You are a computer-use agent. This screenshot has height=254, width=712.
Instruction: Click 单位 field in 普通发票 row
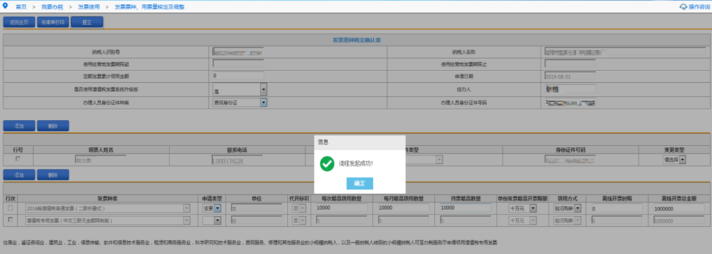[x=256, y=208]
